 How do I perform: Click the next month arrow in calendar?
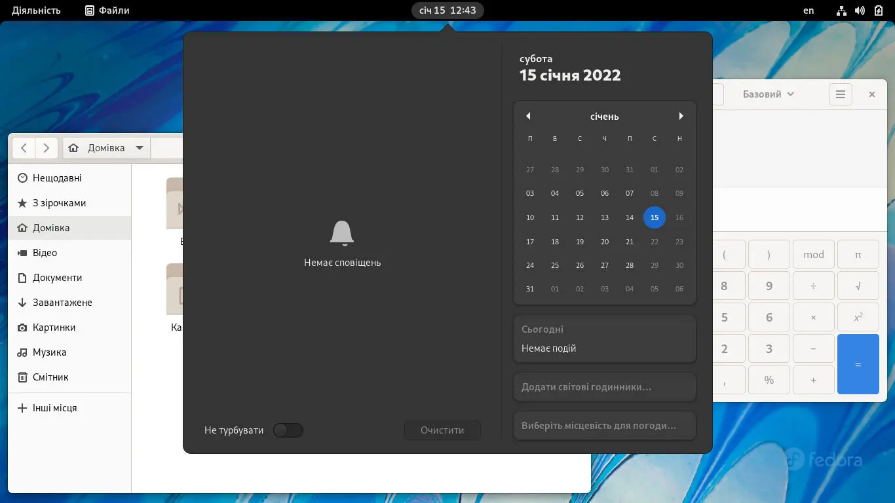pyautogui.click(x=681, y=116)
